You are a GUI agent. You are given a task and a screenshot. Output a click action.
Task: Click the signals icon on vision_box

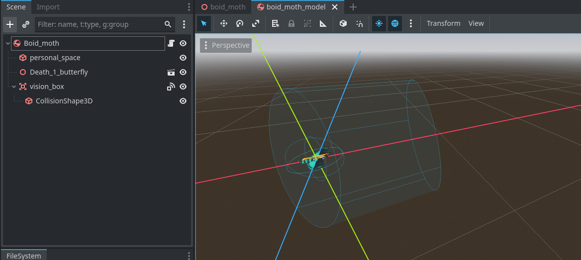171,87
